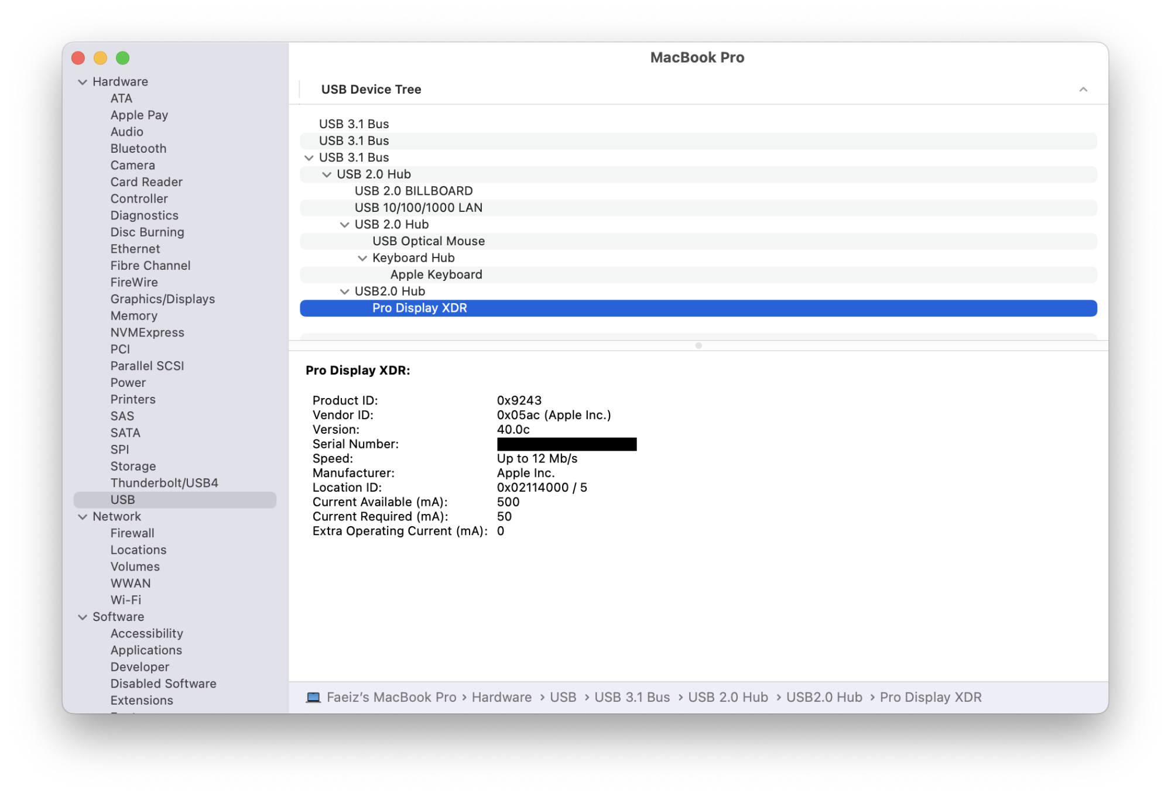This screenshot has width=1171, height=796.
Task: Collapse the Network section in sidebar
Action: click(x=83, y=517)
